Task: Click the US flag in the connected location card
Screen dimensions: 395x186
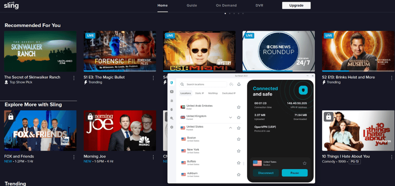Action: 257,163
